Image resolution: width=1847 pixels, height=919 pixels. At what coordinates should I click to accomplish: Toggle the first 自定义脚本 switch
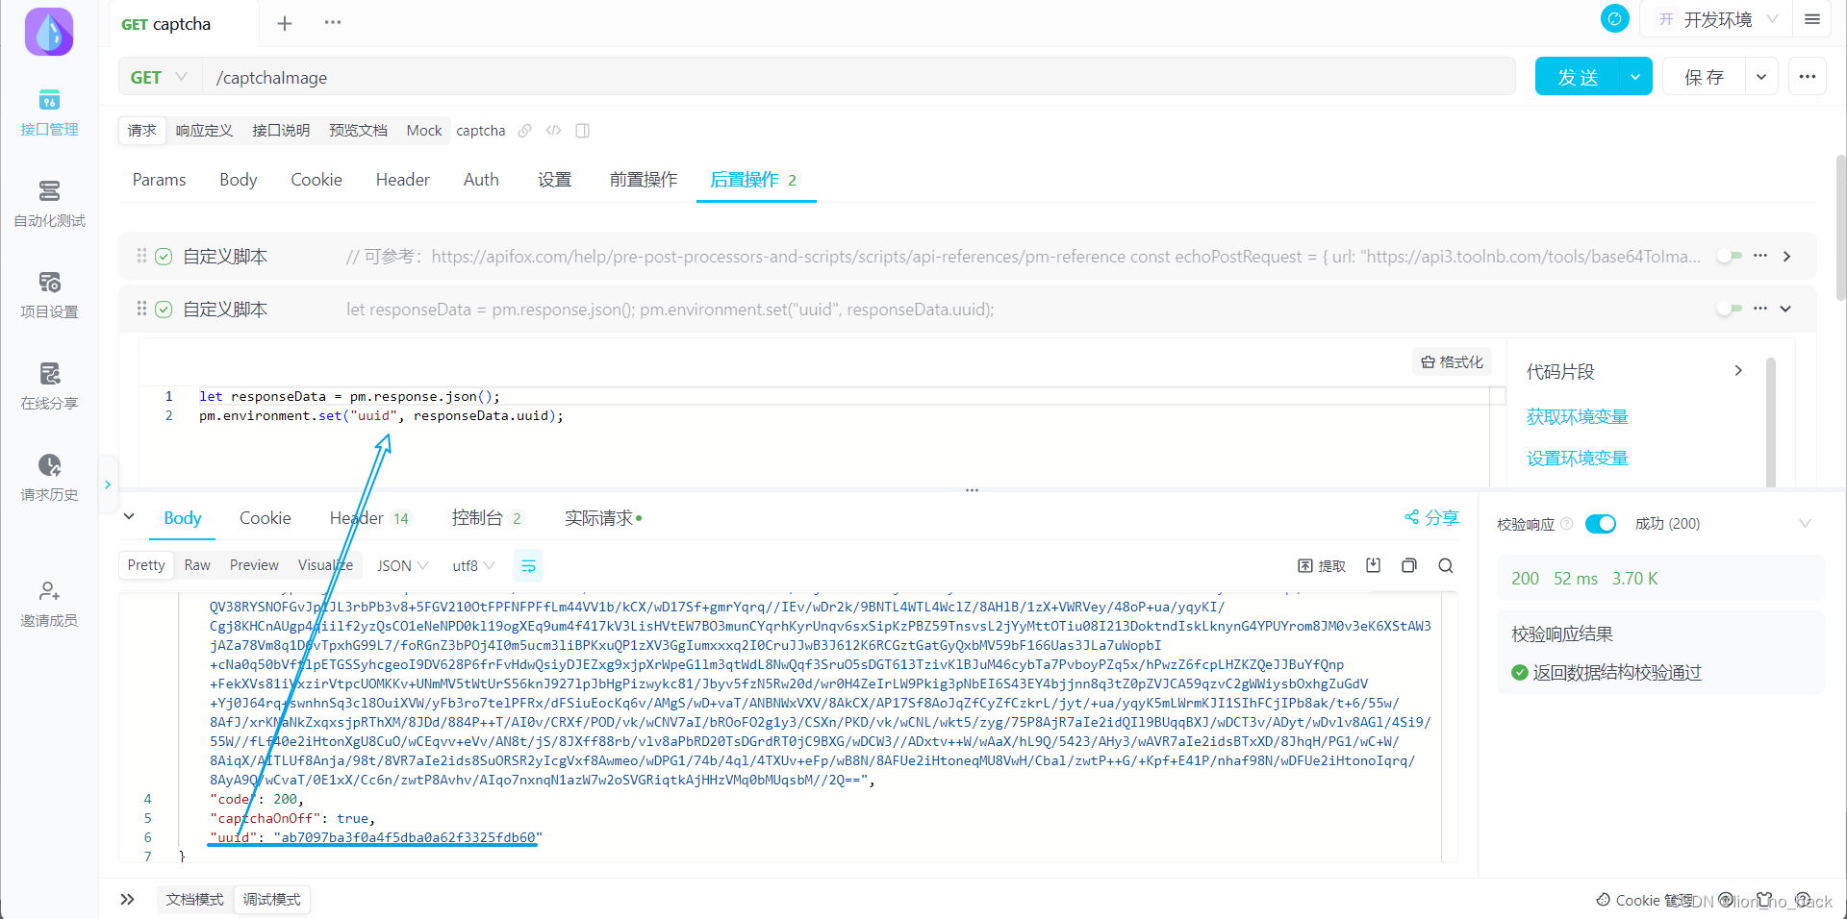point(1730,256)
